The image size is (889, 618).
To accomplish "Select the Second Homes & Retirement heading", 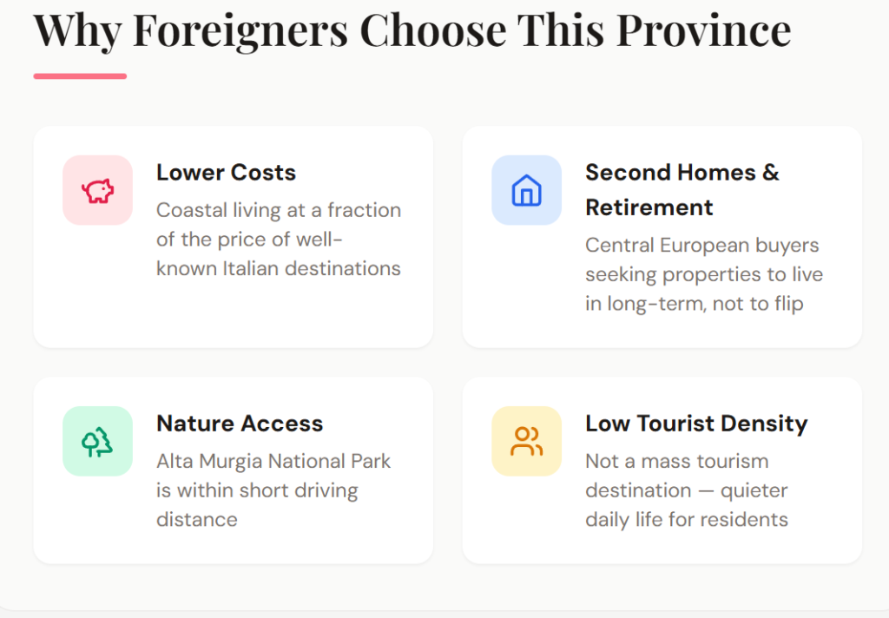I will (682, 189).
